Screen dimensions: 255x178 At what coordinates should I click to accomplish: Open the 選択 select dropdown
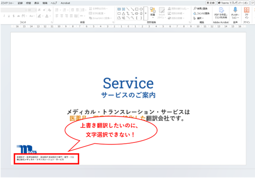198,18
